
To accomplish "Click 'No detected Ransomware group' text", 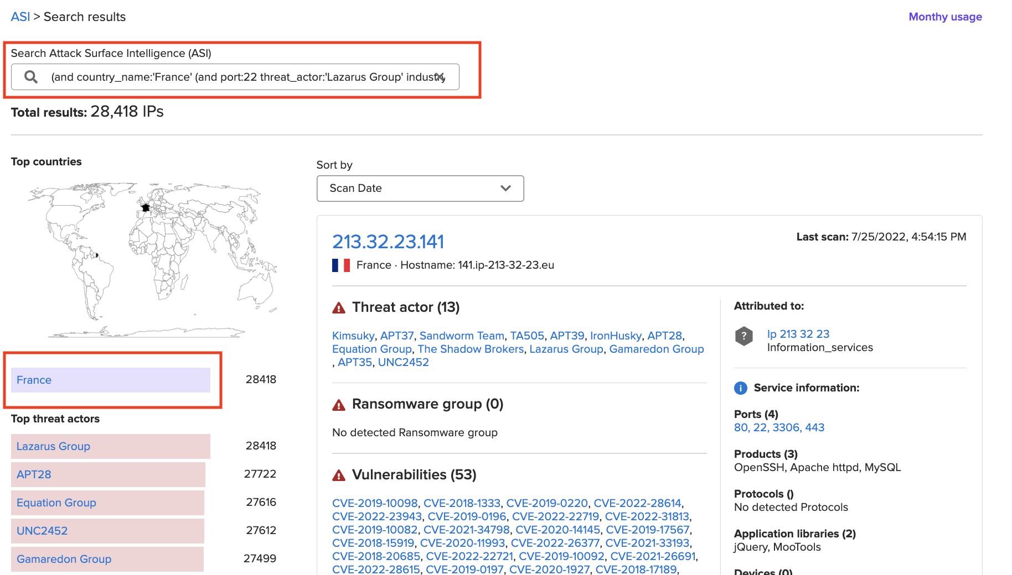I will (x=415, y=432).
